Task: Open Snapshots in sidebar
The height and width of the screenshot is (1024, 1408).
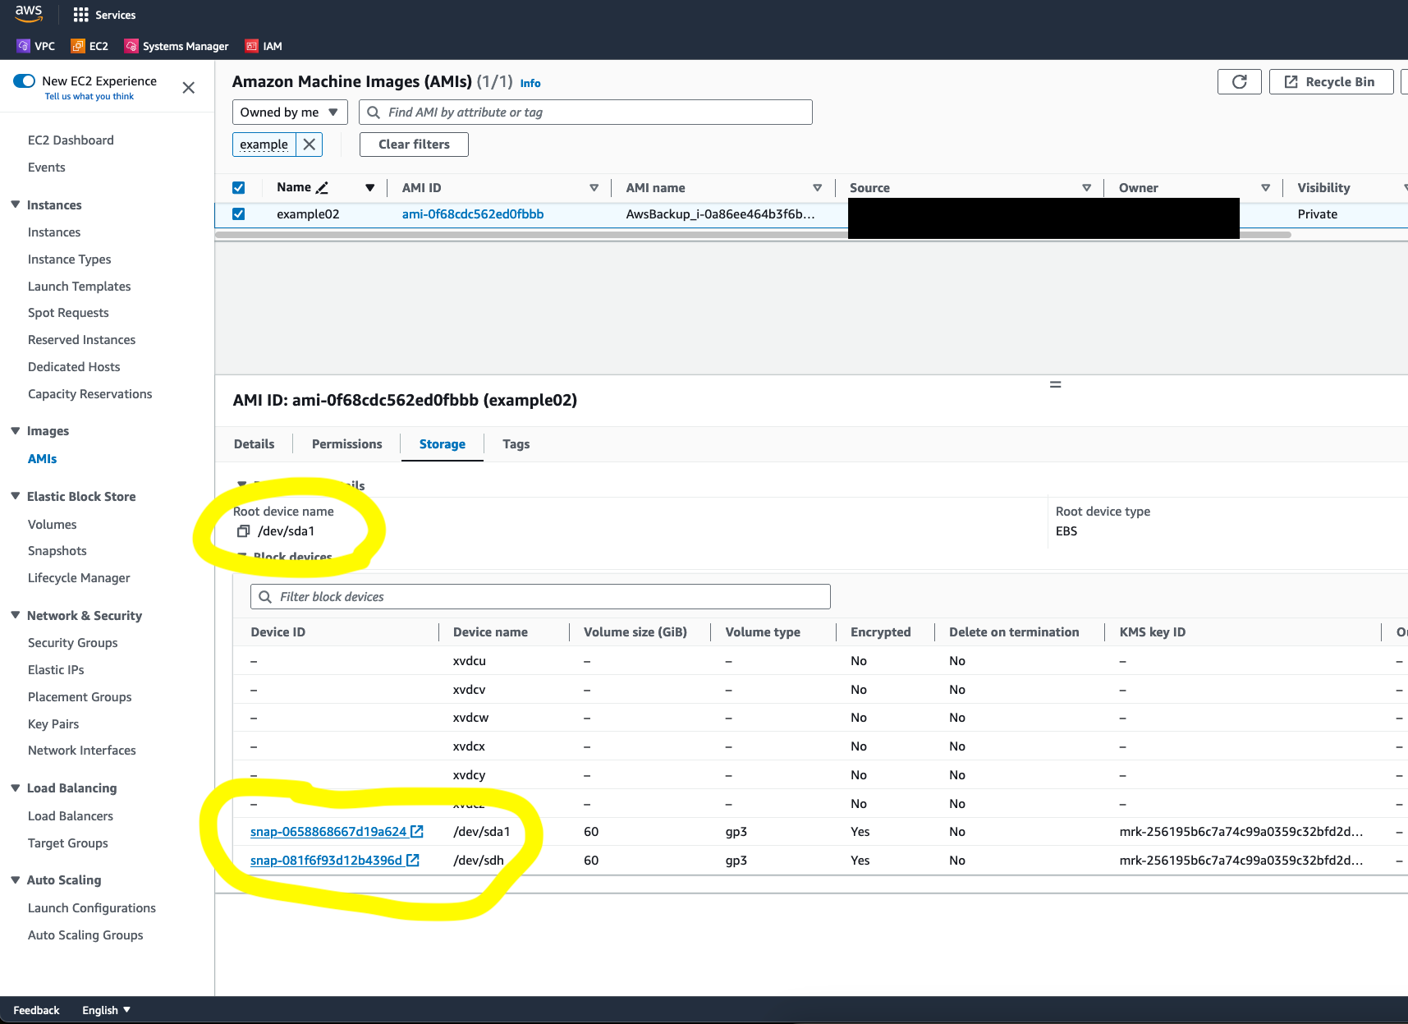Action: 57,551
